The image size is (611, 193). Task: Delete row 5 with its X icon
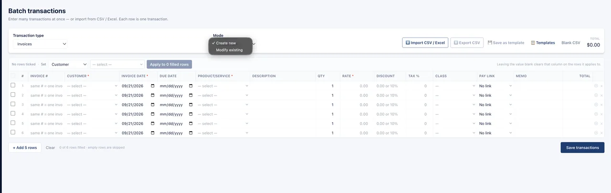[x=601, y=124]
